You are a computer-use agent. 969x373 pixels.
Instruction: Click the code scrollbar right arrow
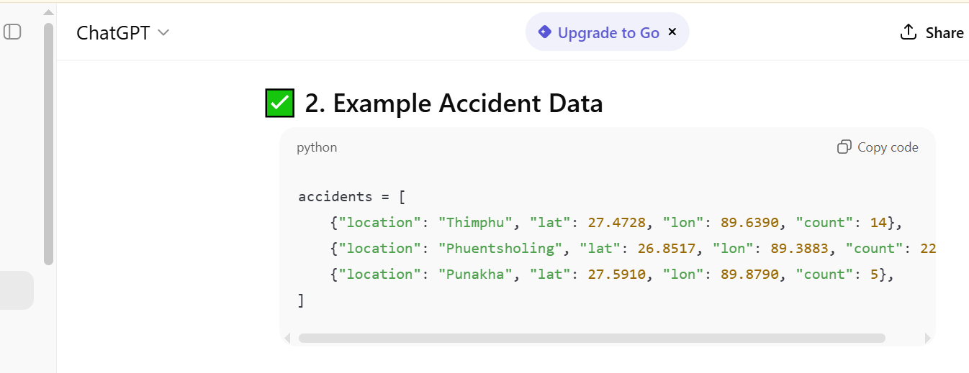(927, 338)
